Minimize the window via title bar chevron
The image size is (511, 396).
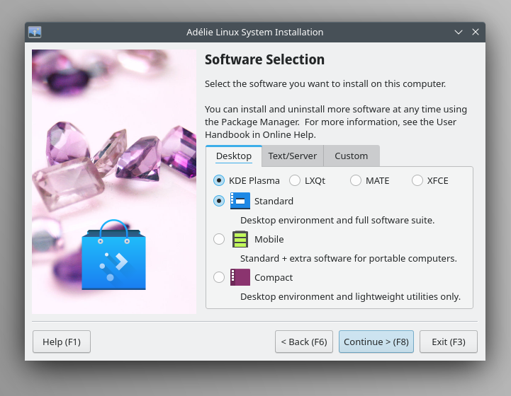point(459,33)
